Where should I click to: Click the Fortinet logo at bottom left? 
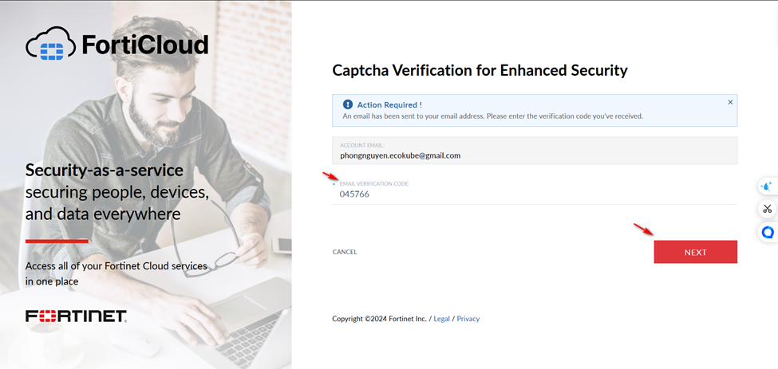[x=76, y=316]
